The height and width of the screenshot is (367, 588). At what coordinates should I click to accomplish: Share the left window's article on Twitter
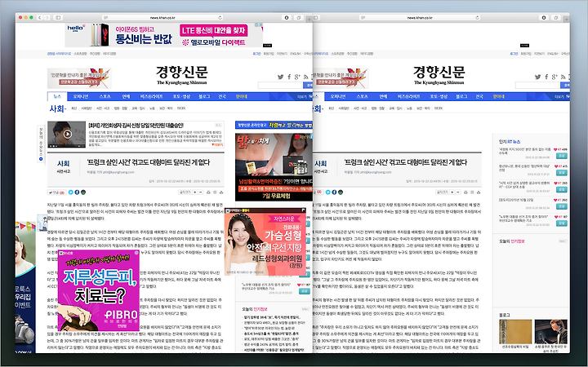(71, 192)
